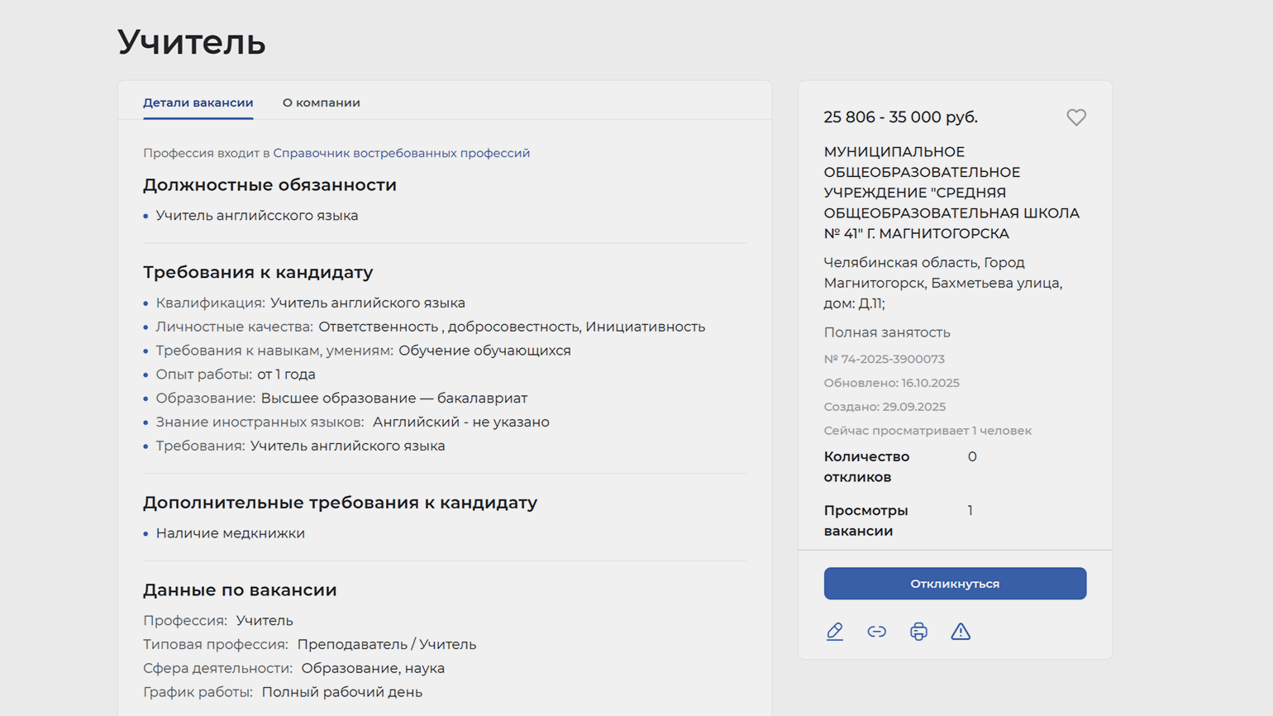The width and height of the screenshot is (1273, 716).
Task: Click the pencil edit icon
Action: click(835, 632)
